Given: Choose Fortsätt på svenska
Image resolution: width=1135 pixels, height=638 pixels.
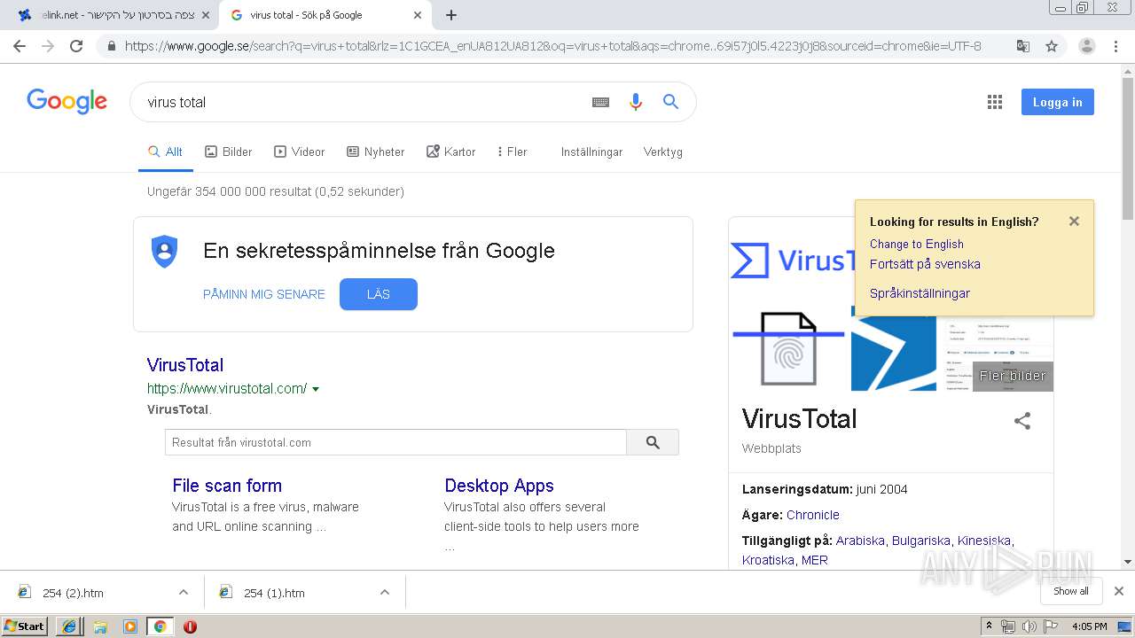Looking at the screenshot, I should pos(925,264).
